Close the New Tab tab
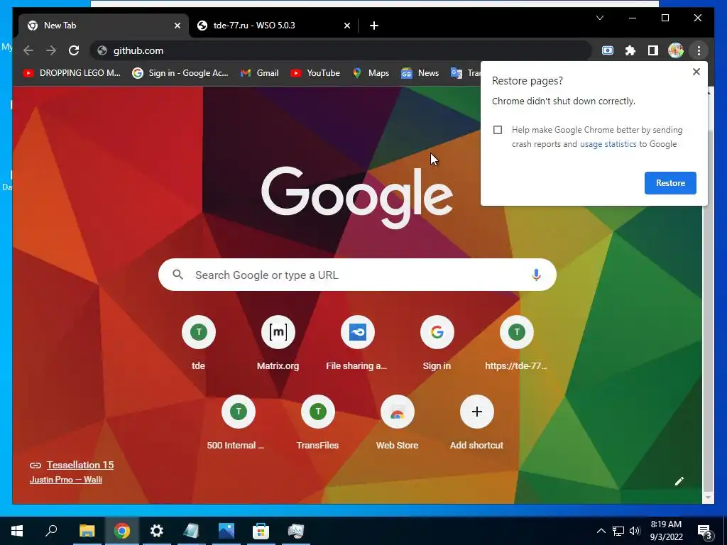Image resolution: width=727 pixels, height=545 pixels. coord(177,26)
